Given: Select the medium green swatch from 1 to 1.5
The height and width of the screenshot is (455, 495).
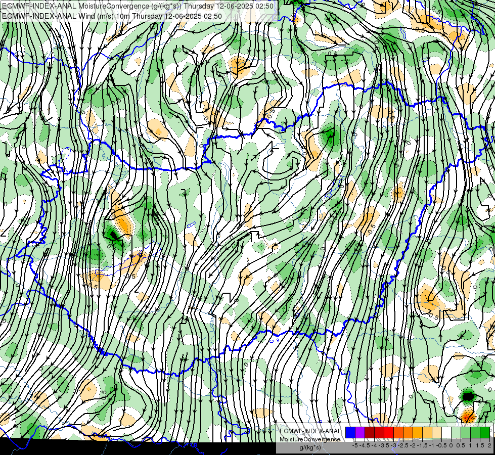Looking at the screenshot, I should (475, 433).
